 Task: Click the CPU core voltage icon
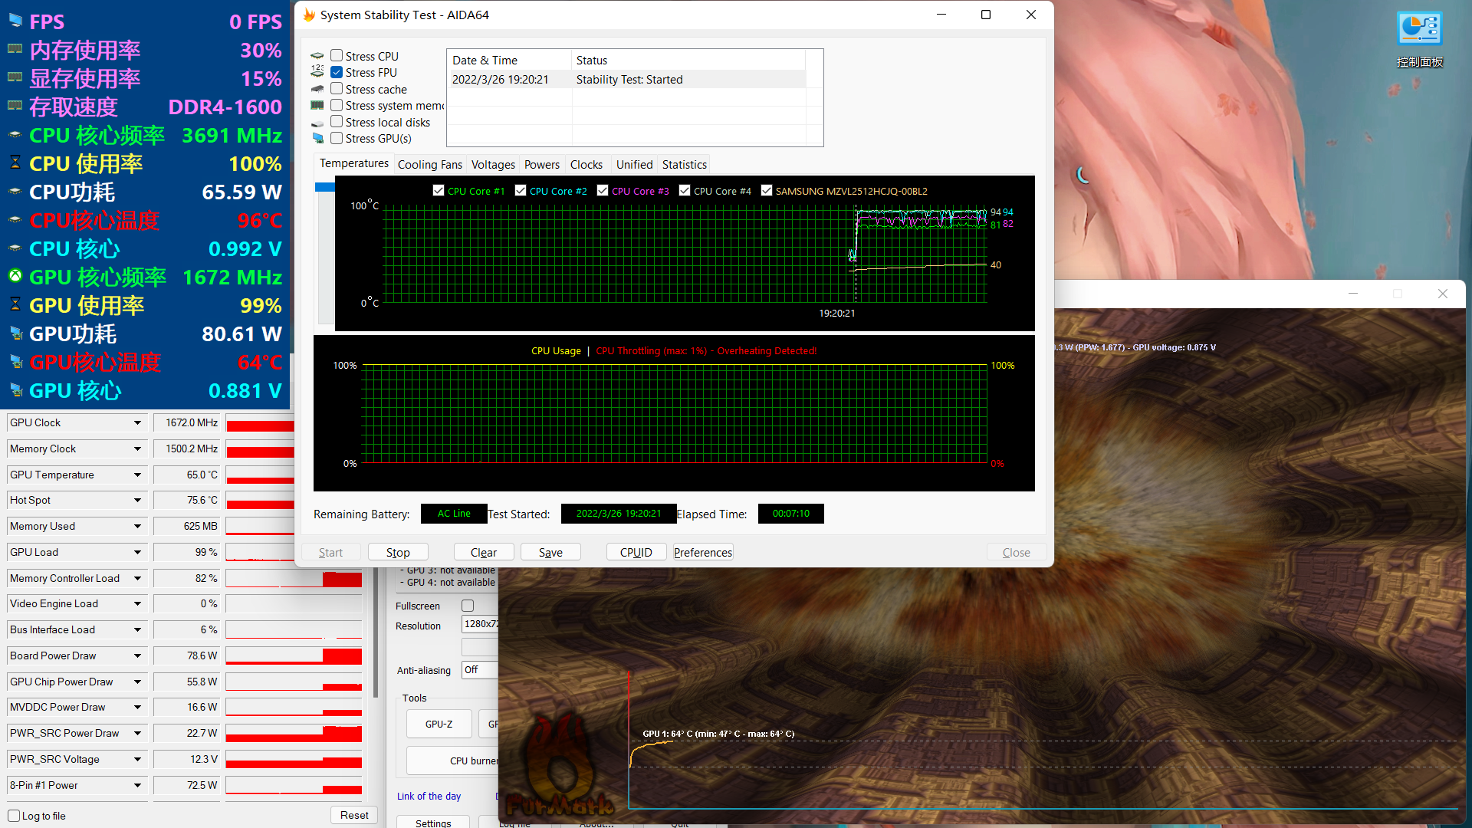15,248
